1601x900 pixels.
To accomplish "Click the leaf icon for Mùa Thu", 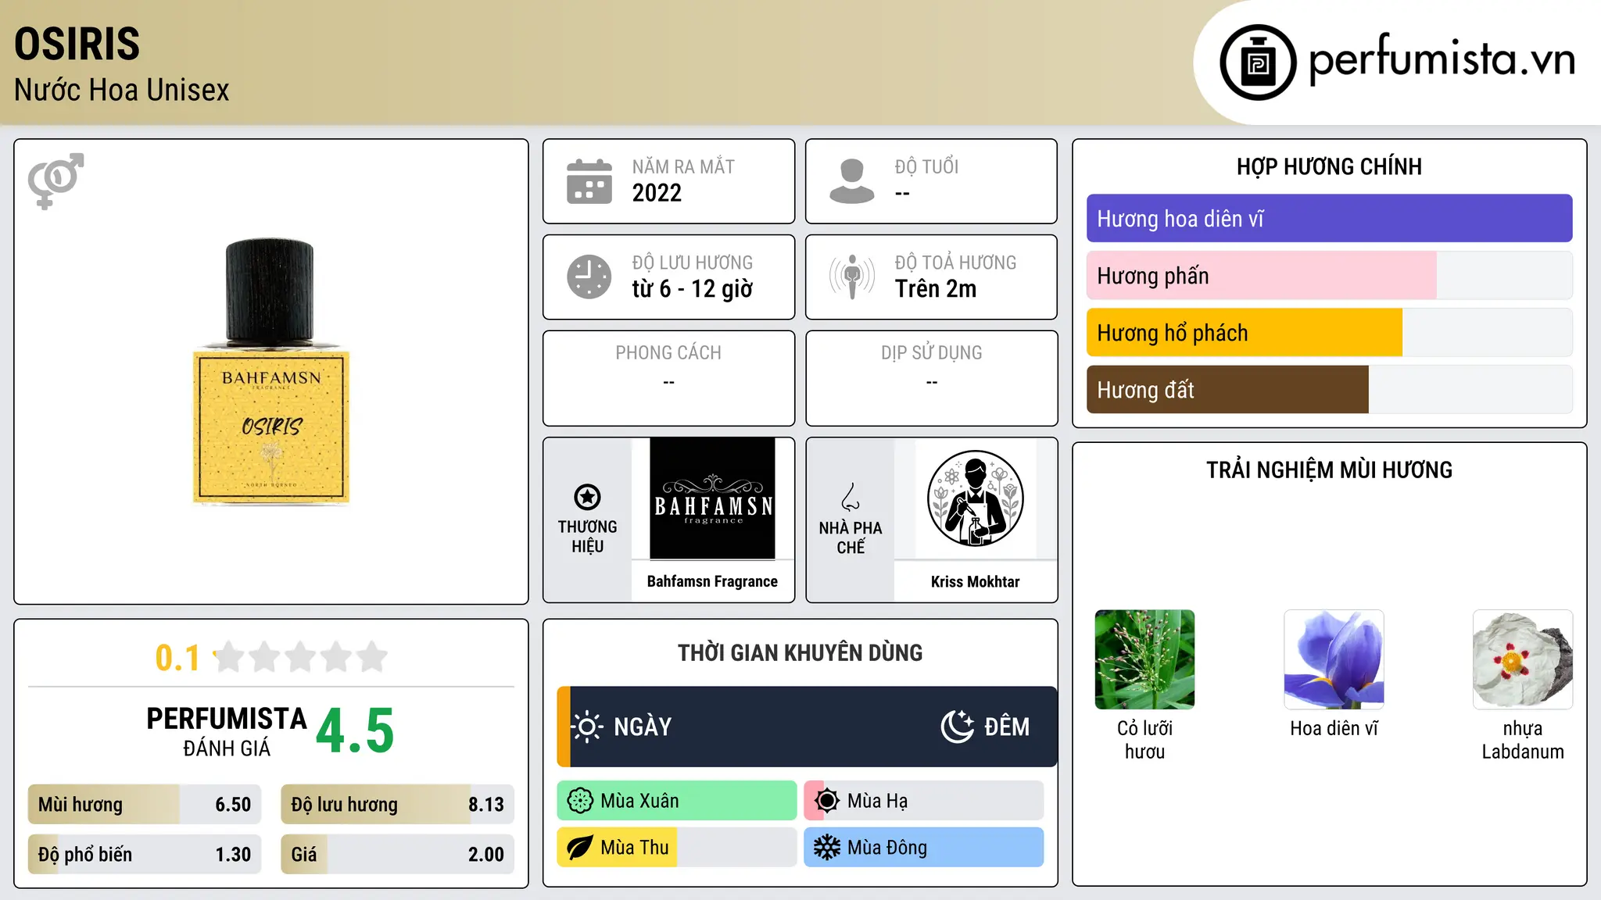I will pos(579,848).
